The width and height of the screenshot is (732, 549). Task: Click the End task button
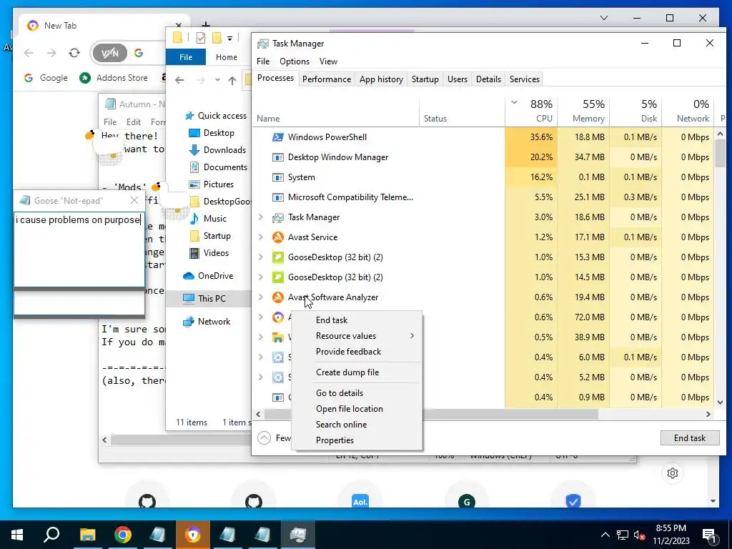pos(690,438)
